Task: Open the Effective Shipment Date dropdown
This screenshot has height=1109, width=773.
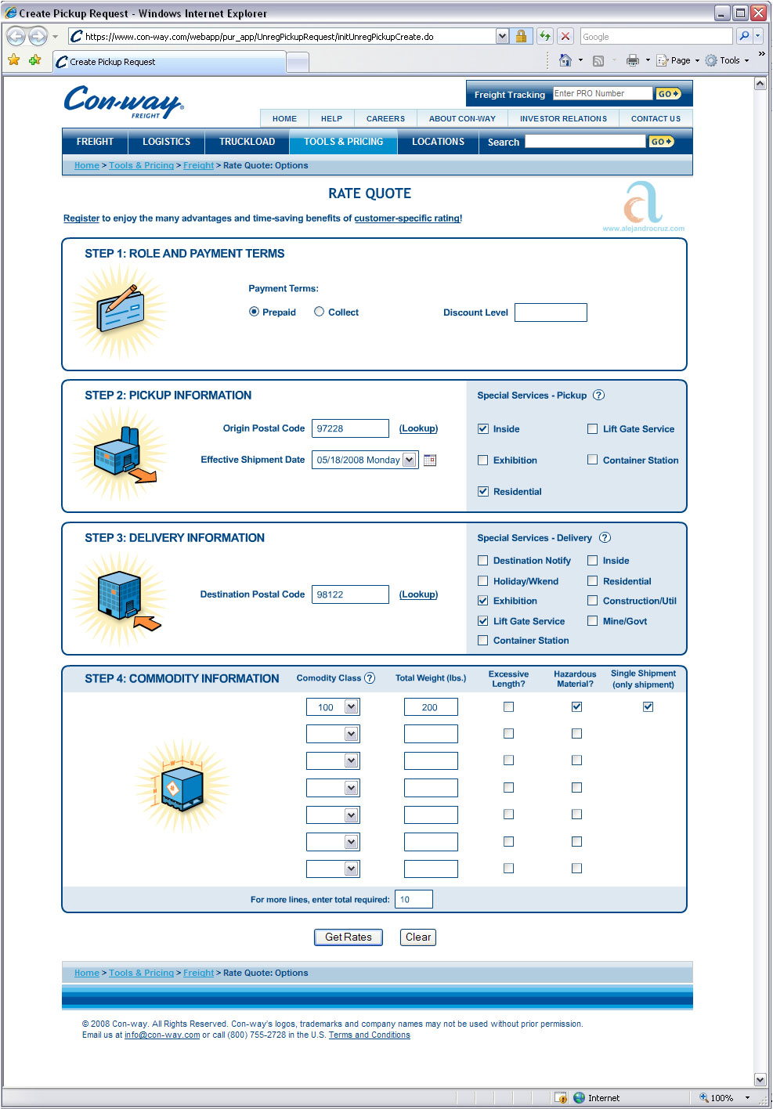Action: [410, 460]
